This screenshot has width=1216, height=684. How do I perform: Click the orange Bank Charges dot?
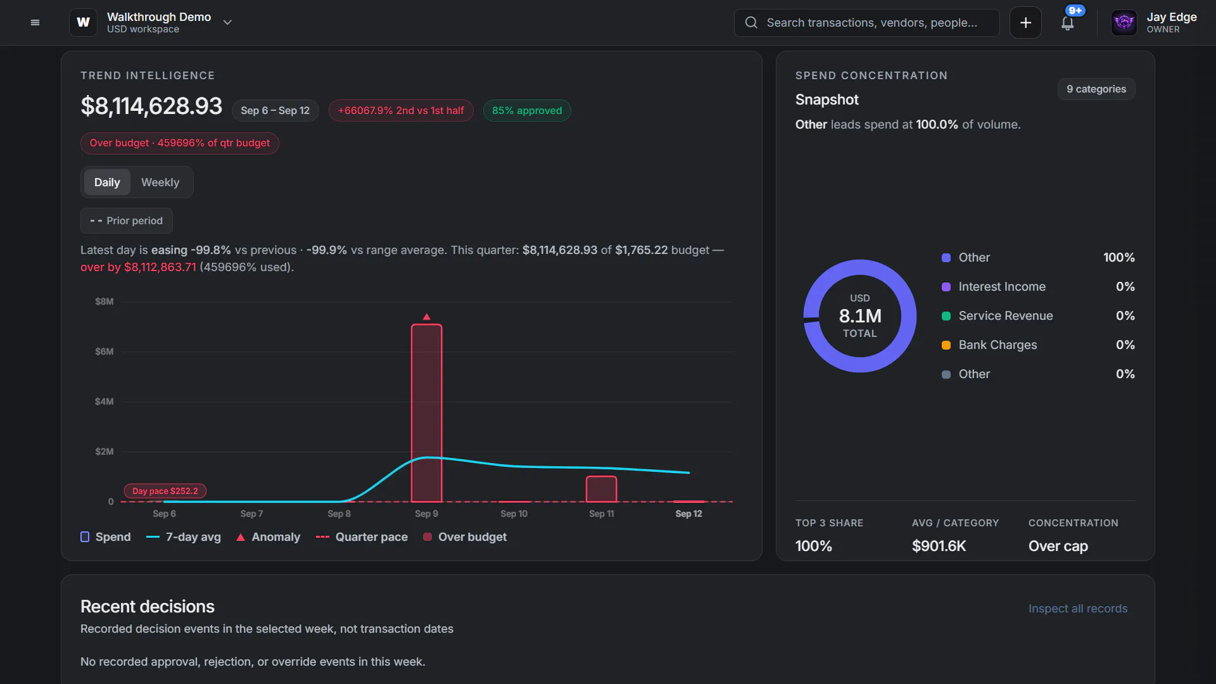pos(946,345)
